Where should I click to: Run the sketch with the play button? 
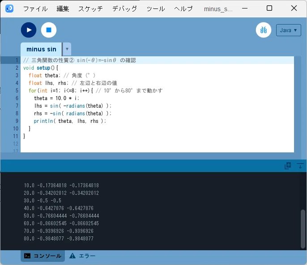29,30
